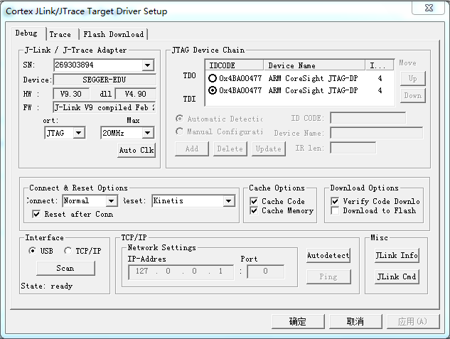Select Automatic Detection radio button

click(180, 119)
